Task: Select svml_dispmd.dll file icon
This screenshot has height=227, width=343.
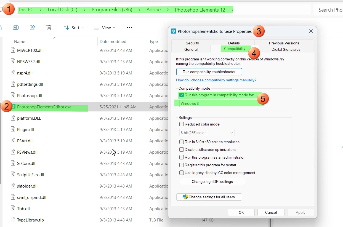Action: coord(13,197)
